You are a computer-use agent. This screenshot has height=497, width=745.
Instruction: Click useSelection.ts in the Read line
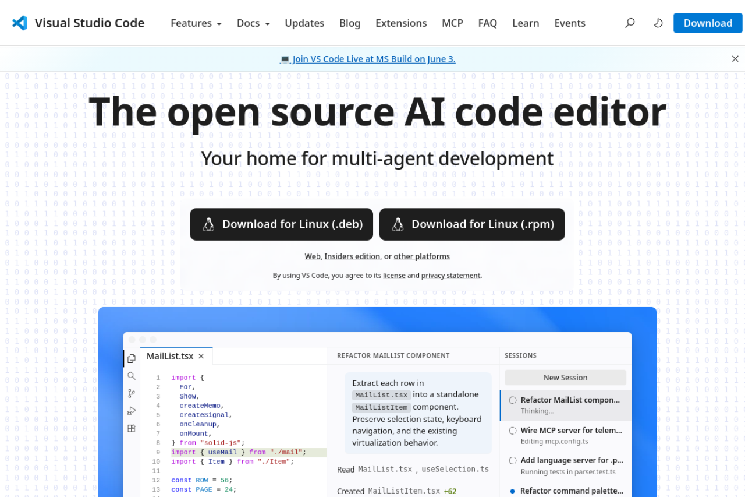(455, 469)
